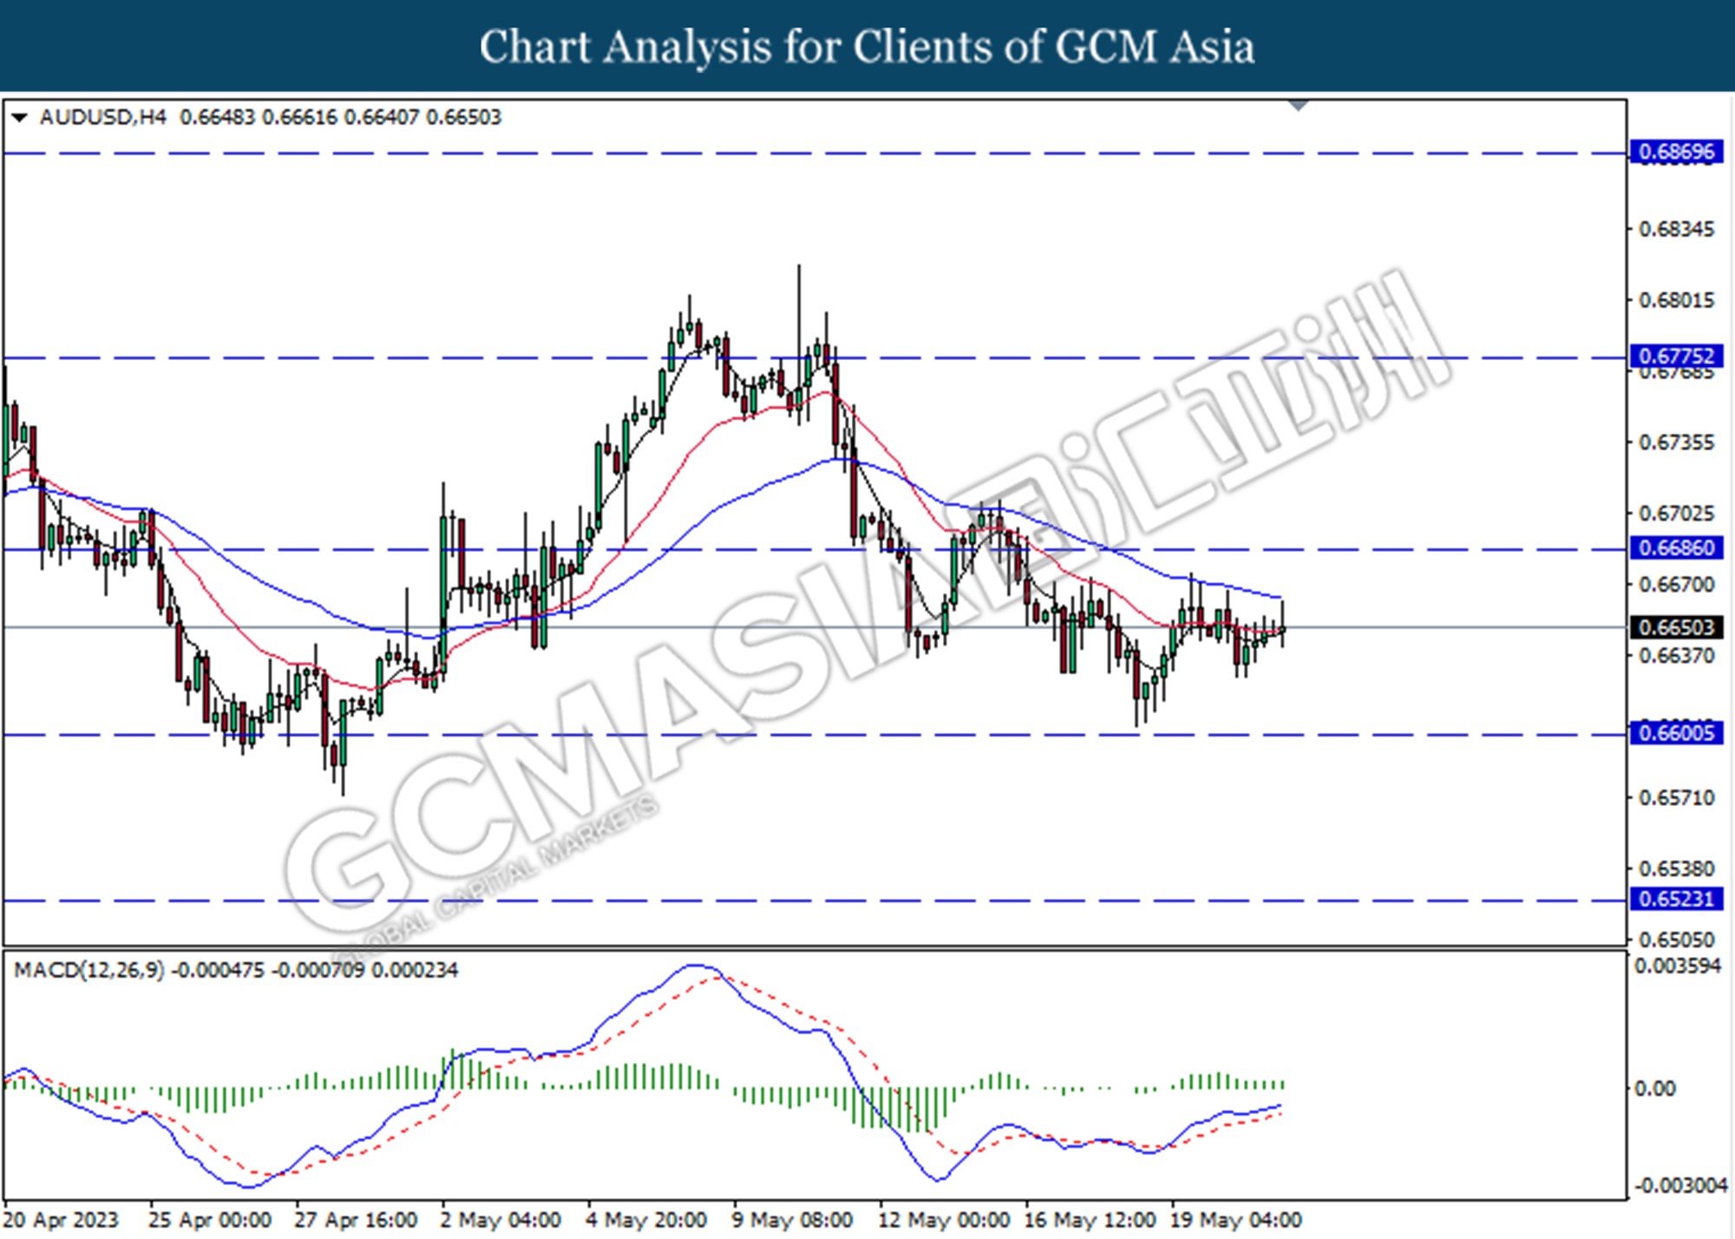Select the 20 Apr 2023 date label
The height and width of the screenshot is (1239, 1735).
pyautogui.click(x=61, y=1220)
